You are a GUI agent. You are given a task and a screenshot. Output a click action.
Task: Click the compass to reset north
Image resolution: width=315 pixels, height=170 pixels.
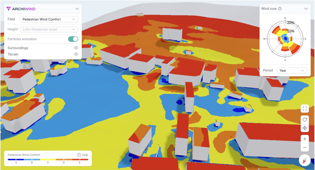304,160
